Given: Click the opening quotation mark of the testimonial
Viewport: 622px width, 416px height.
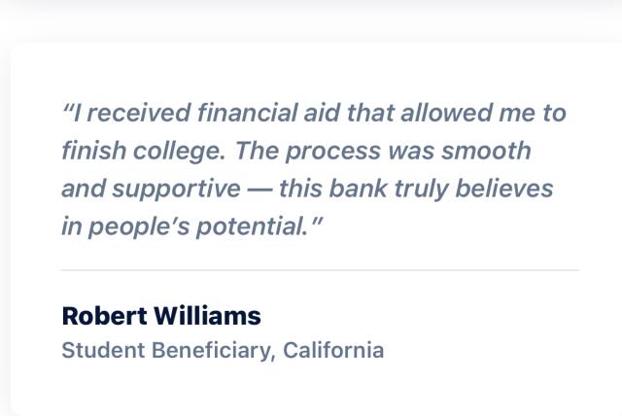Looking at the screenshot, I should 67,111.
